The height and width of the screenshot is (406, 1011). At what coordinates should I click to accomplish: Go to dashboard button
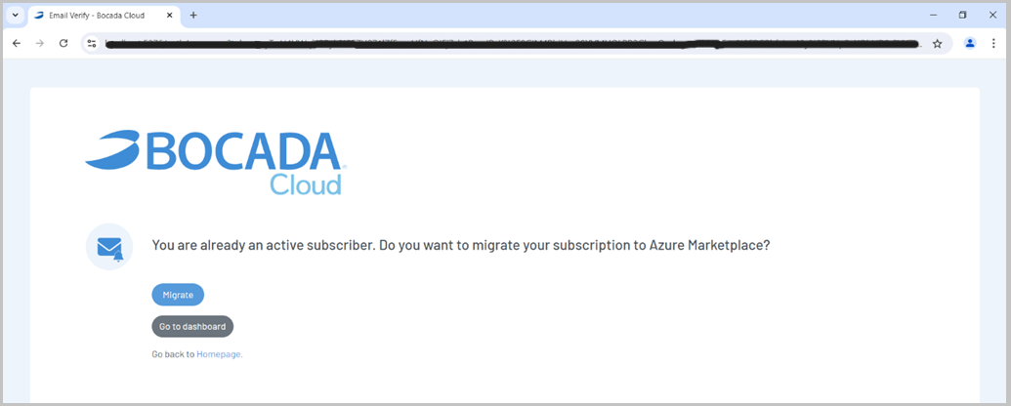(x=192, y=326)
